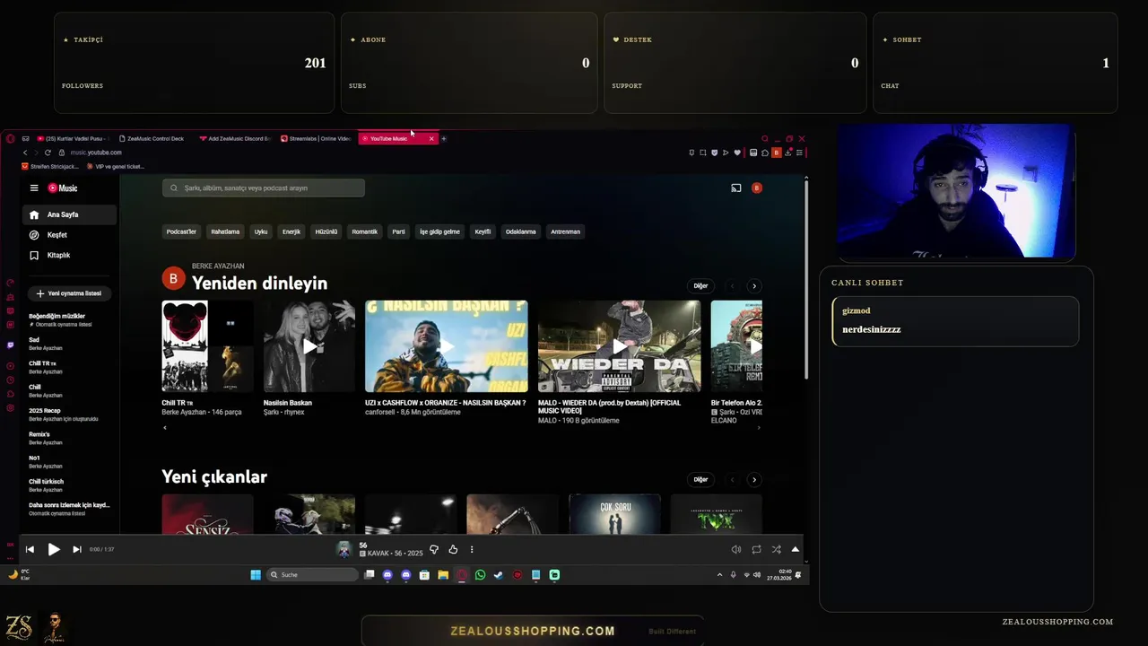Select the Keyifli mood chip

483,231
